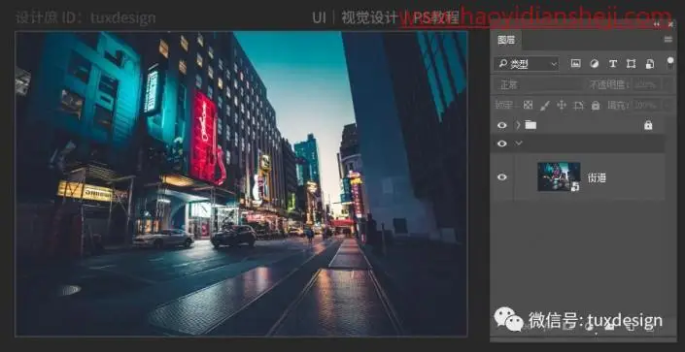Open the 类型 filter type dropdown
The image size is (685, 352).
[527, 64]
